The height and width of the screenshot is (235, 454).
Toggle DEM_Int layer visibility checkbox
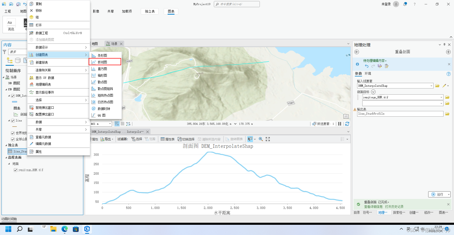point(13,96)
